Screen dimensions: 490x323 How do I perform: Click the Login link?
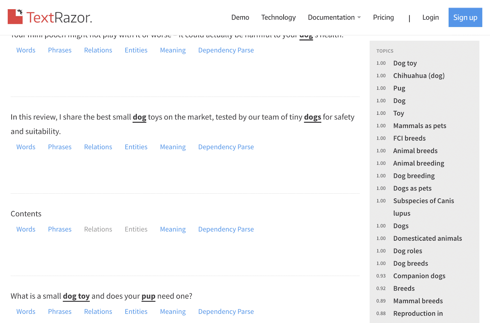point(430,17)
